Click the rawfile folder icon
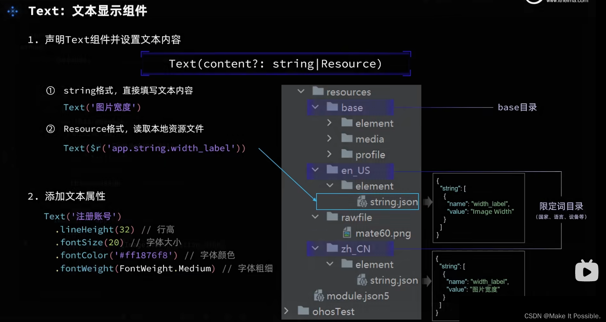Screen dimensions: 606x322 coord(332,216)
